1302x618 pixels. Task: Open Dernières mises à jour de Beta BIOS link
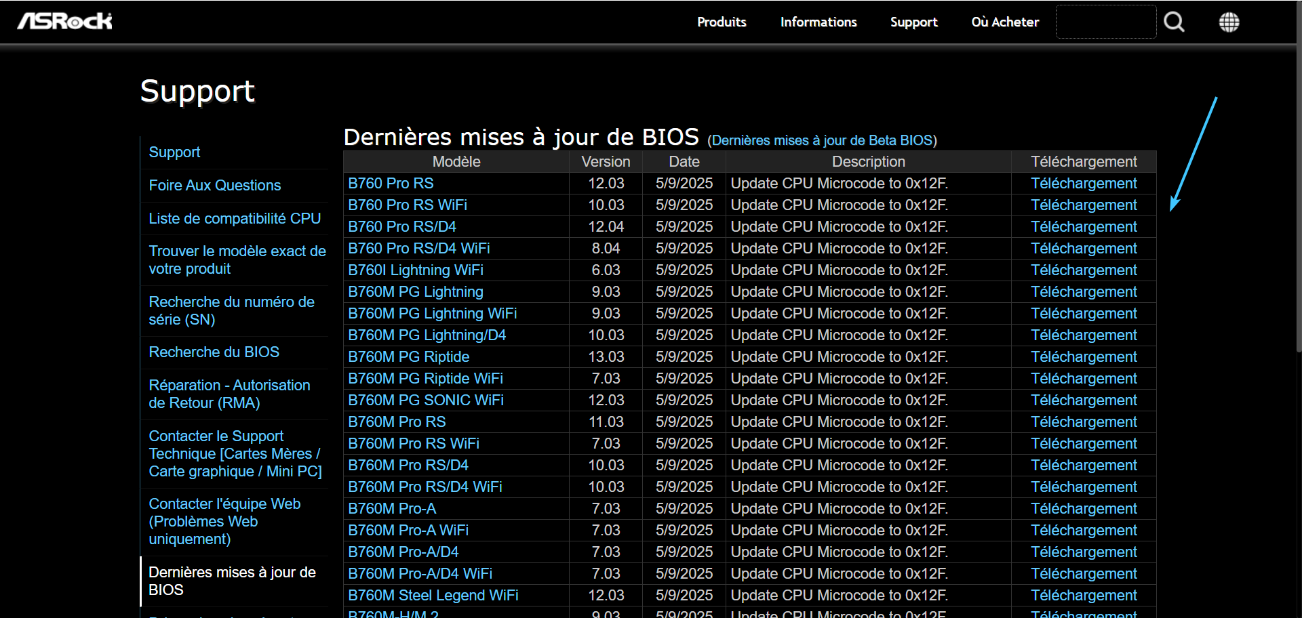[822, 140]
